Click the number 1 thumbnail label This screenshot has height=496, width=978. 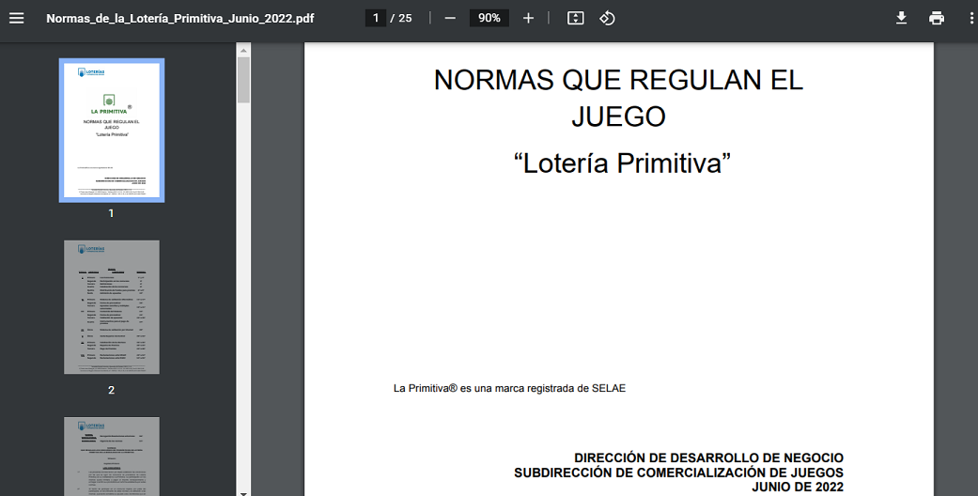[111, 213]
